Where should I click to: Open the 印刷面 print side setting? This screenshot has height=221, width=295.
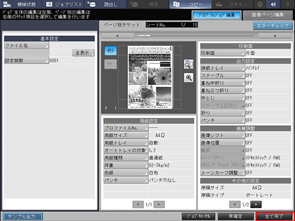[x=223, y=53]
